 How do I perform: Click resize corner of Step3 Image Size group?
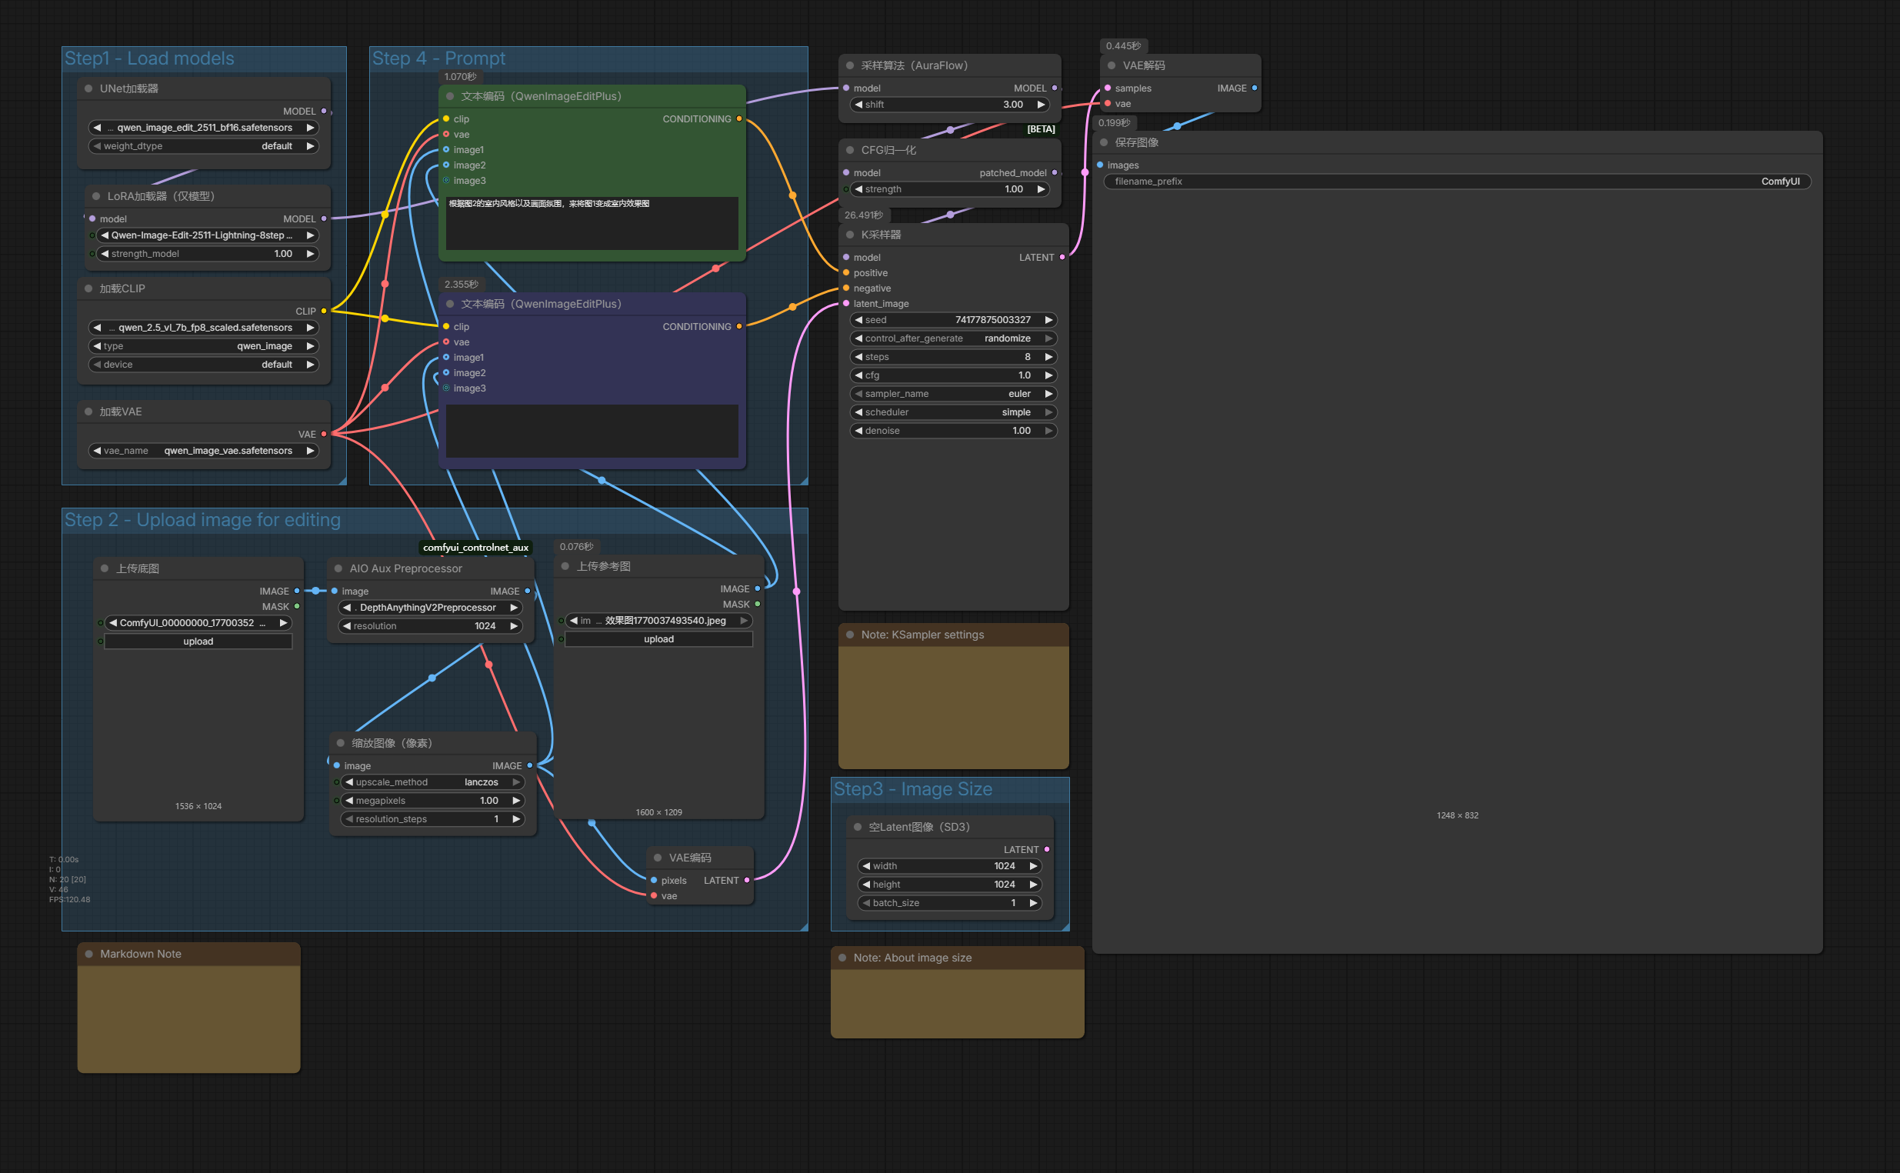[x=1065, y=926]
